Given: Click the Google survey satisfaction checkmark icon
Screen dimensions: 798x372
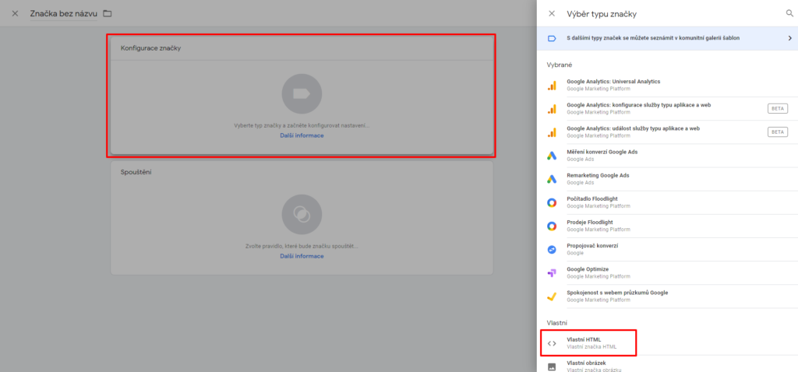Looking at the screenshot, I should point(552,297).
